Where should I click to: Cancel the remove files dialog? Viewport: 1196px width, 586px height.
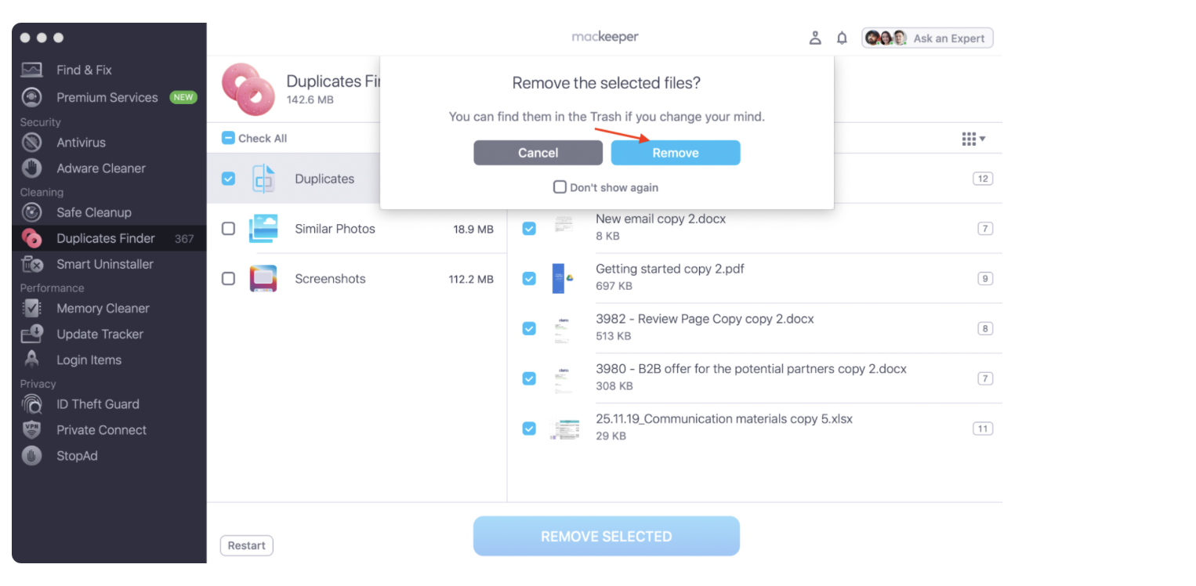pos(538,152)
